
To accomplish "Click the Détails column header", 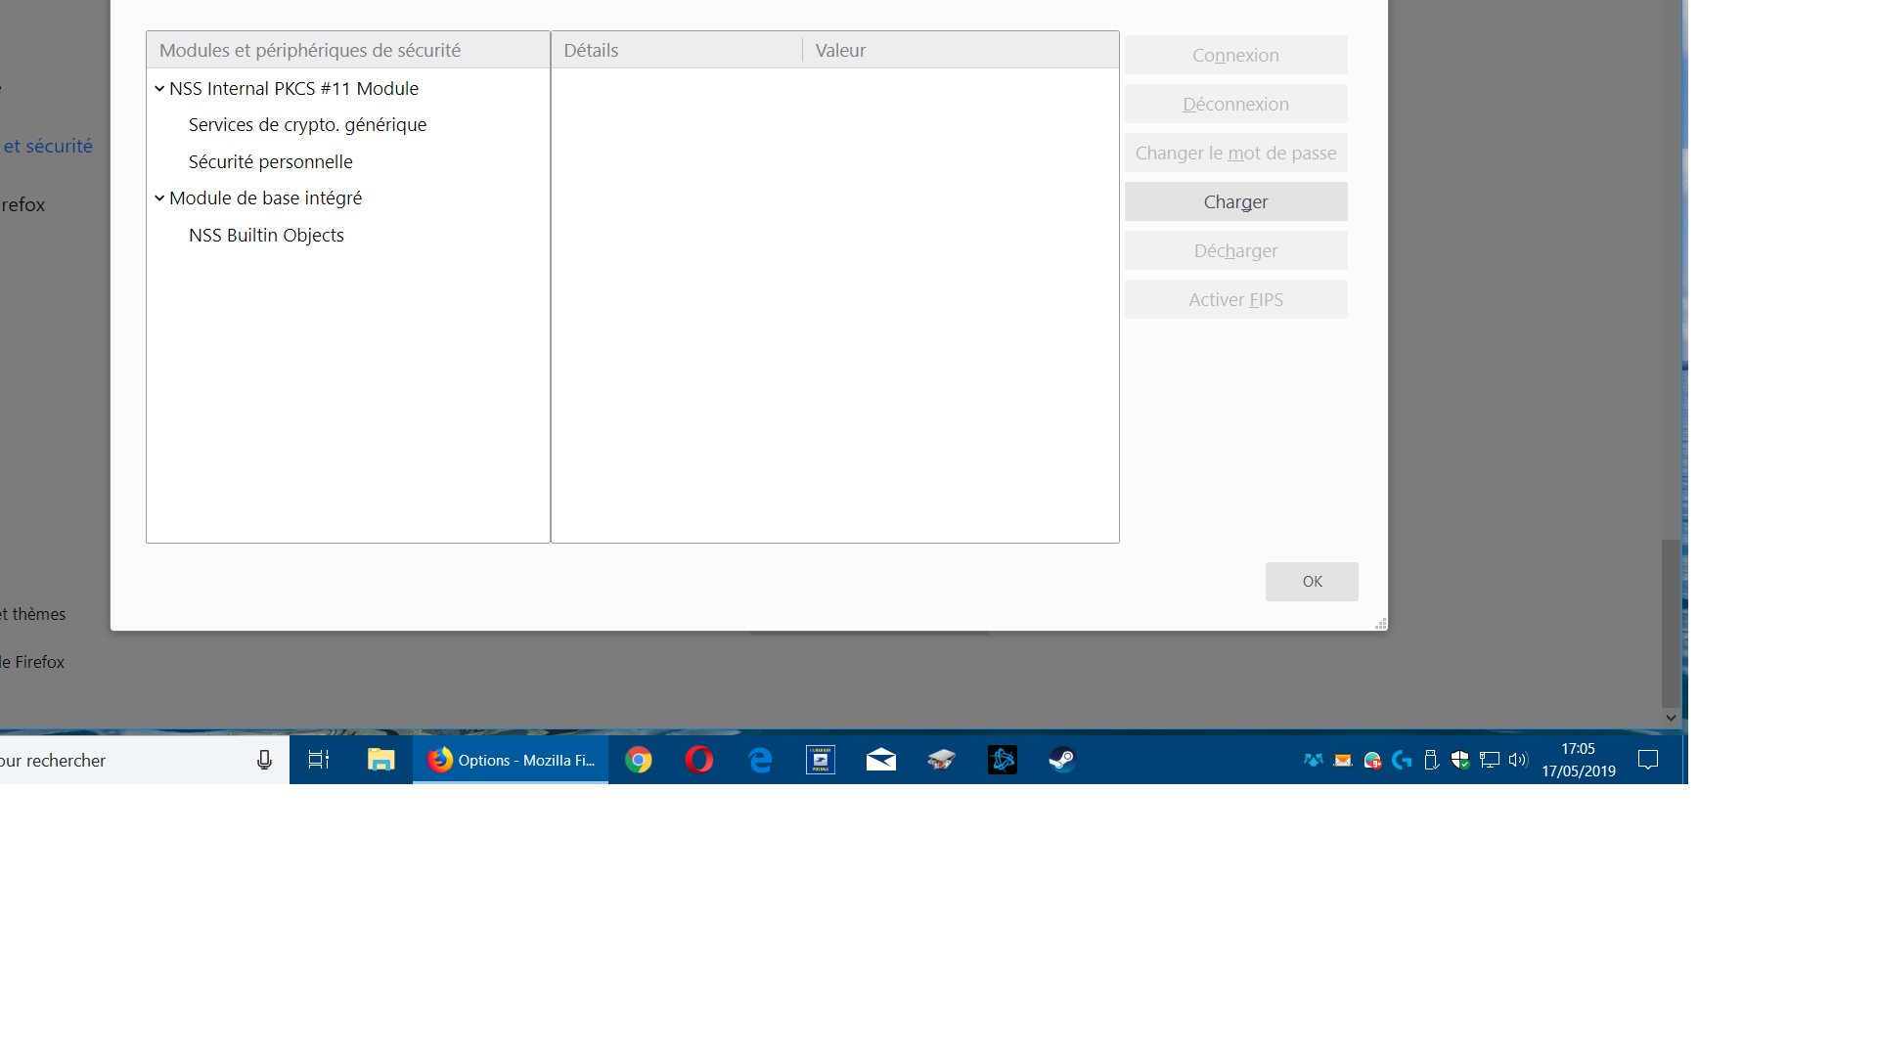I will (x=675, y=51).
